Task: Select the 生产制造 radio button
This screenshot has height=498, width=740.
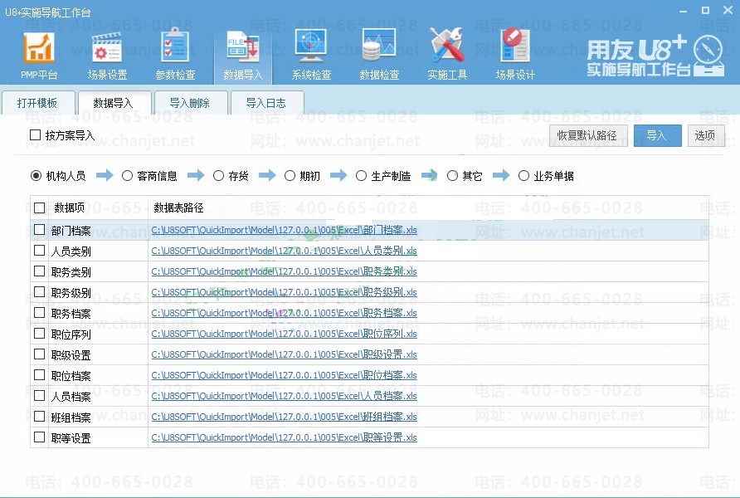Action: tap(361, 176)
